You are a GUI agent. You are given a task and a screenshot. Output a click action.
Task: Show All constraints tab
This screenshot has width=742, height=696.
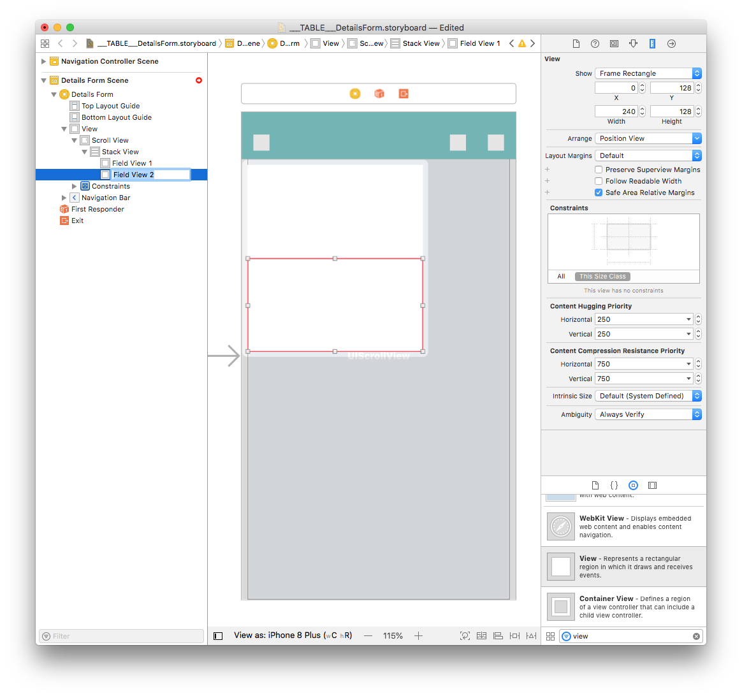pos(561,277)
